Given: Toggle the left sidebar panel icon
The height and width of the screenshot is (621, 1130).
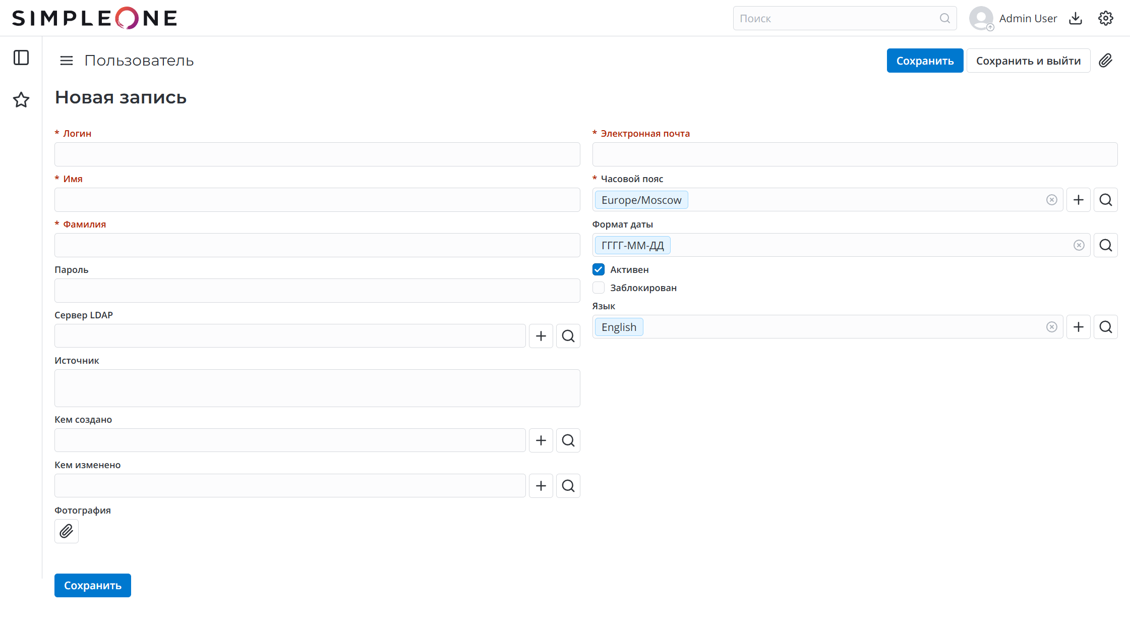Looking at the screenshot, I should pos(21,58).
